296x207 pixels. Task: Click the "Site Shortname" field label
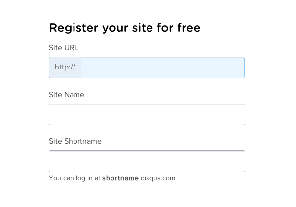click(75, 141)
